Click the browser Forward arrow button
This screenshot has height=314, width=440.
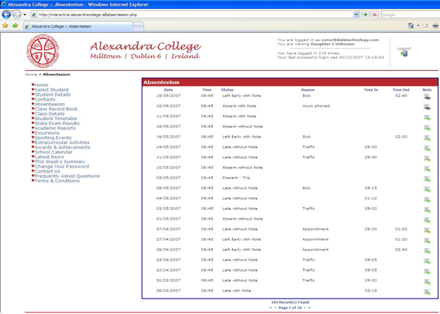17,15
